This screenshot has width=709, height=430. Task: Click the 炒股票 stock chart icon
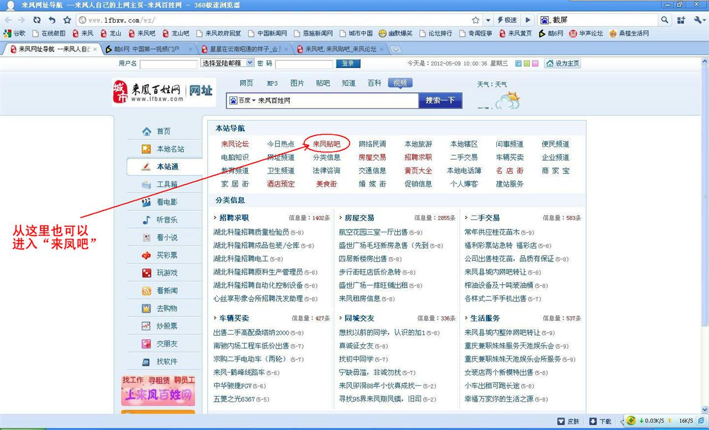(146, 326)
